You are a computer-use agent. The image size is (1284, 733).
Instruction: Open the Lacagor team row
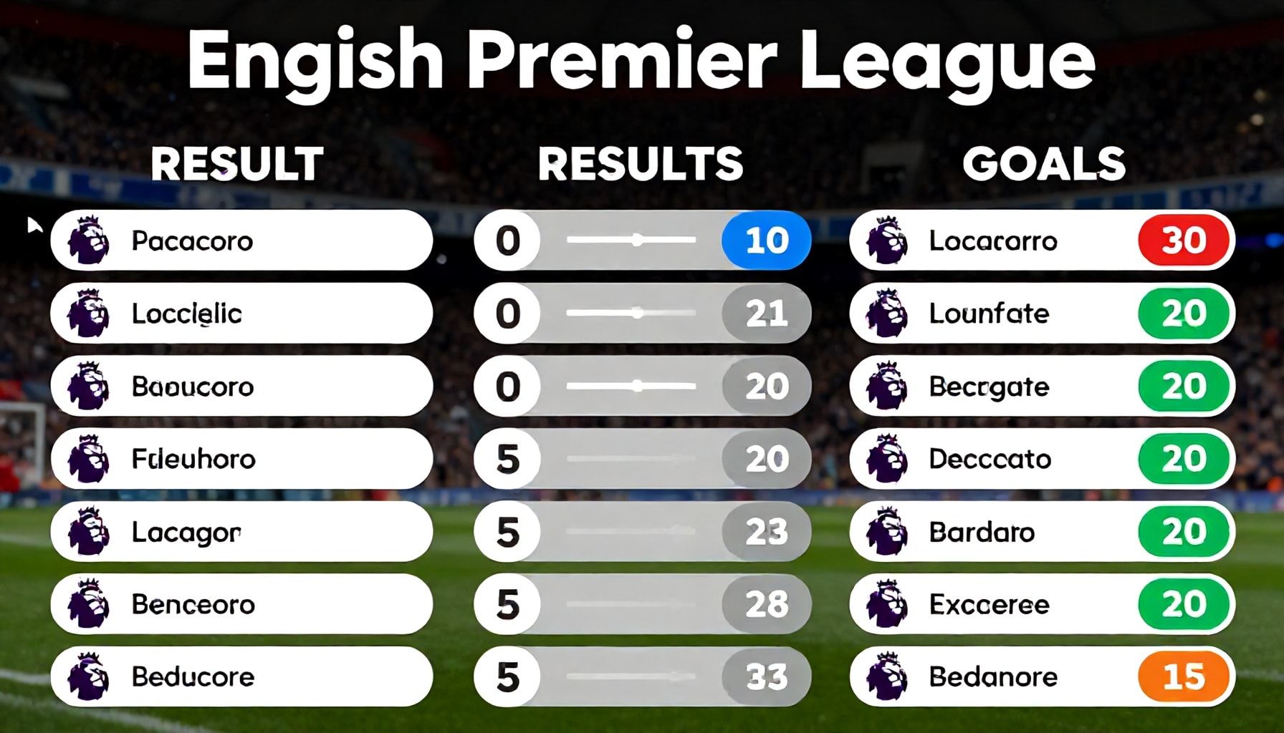[241, 531]
